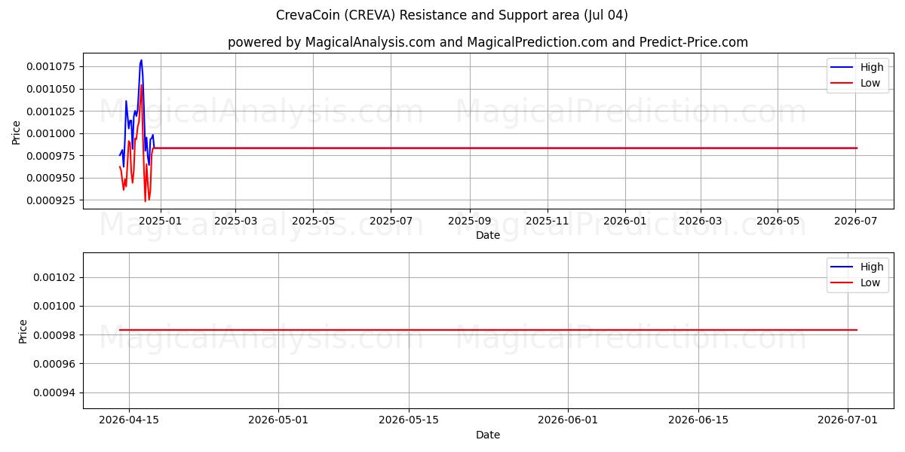Click the y-axis value '0.000975' on top chart
Image resolution: width=905 pixels, height=452 pixels.
[x=51, y=156]
